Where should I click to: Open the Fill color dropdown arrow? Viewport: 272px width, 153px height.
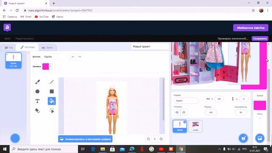tap(50, 66)
